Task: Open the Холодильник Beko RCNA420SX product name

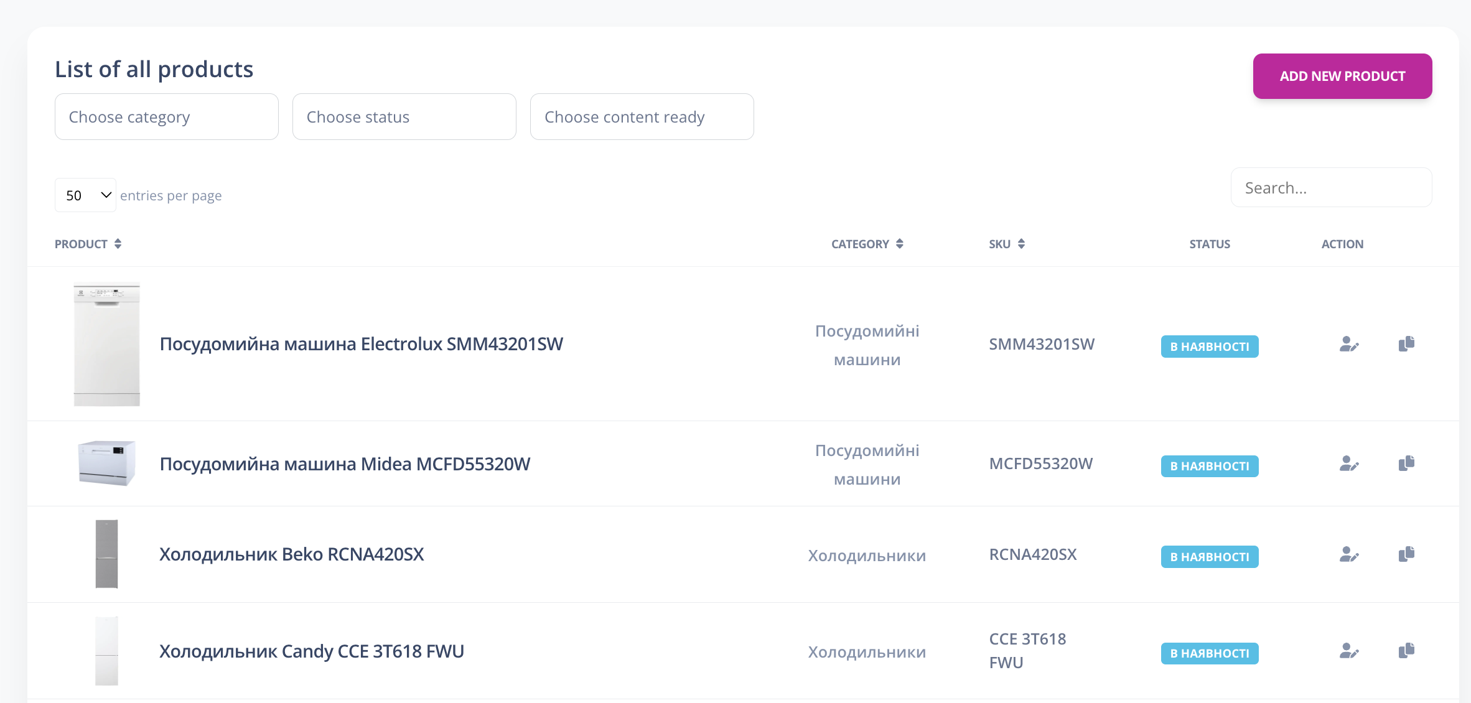Action: pyautogui.click(x=291, y=554)
